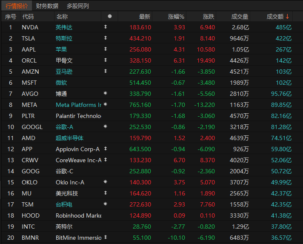Click ticker code MSFT
Image resolution: width=303 pixels, height=244 pixels.
pyautogui.click(x=29, y=83)
